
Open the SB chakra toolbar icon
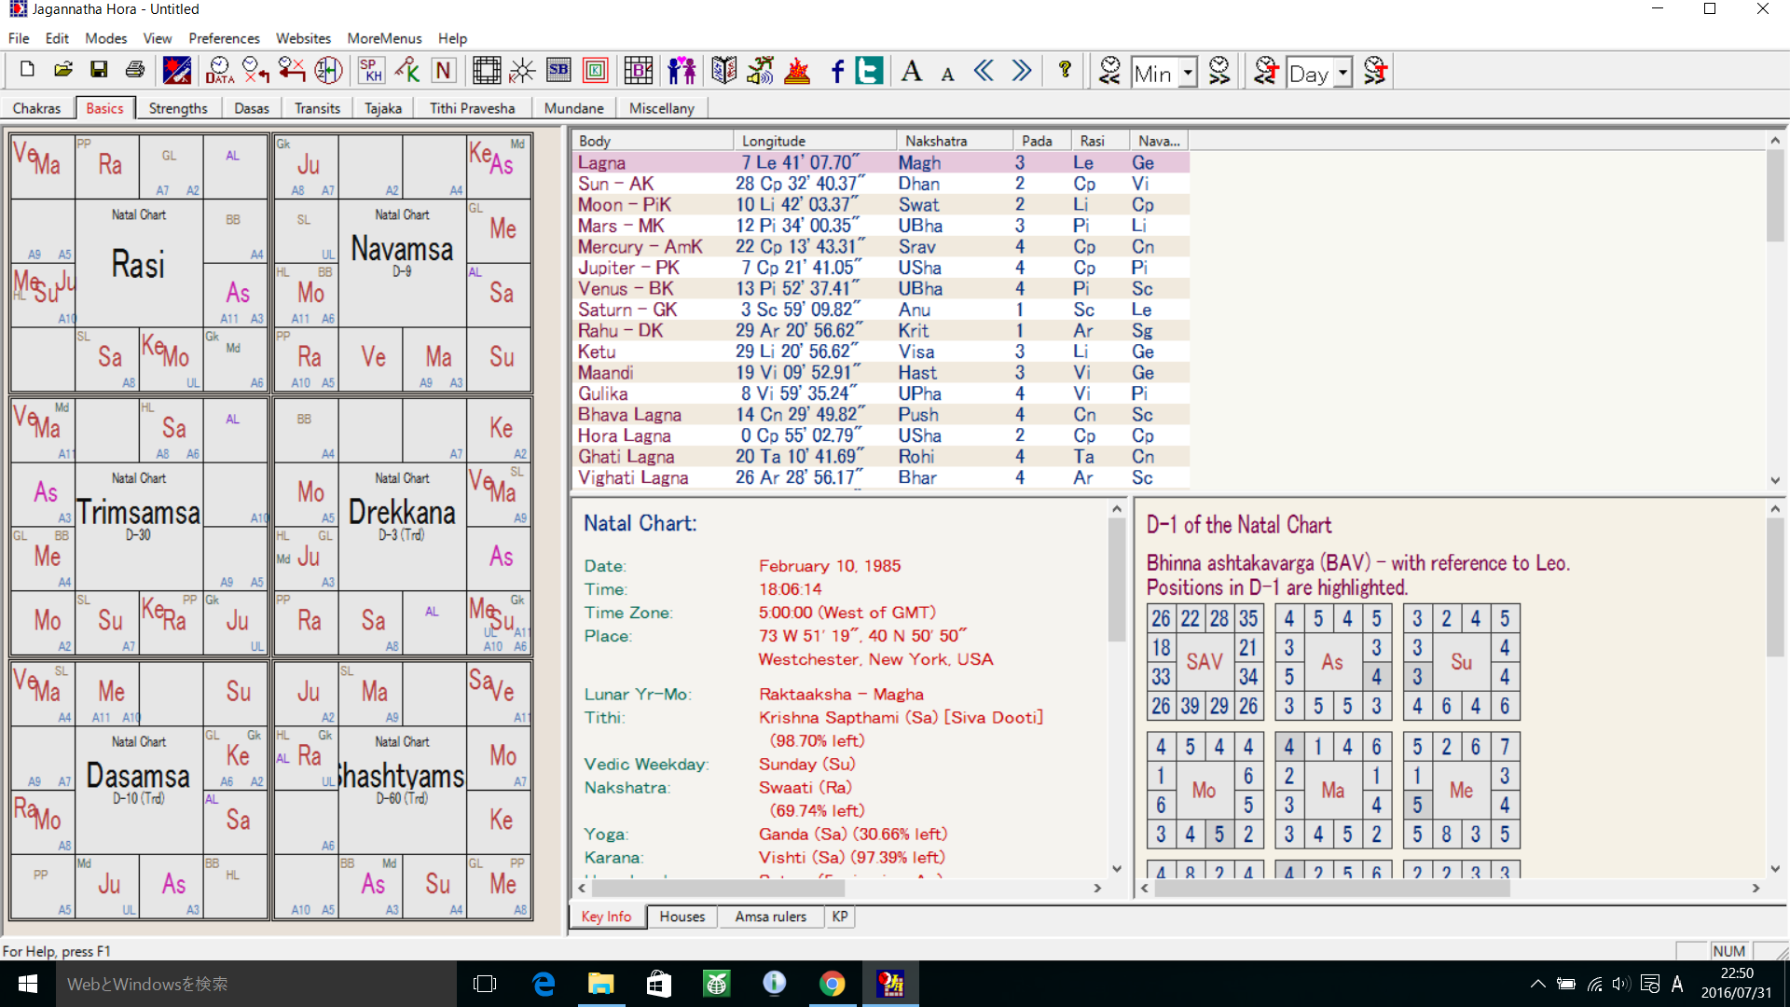[x=558, y=71]
